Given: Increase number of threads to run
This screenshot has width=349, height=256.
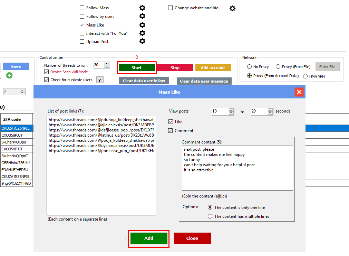Looking at the screenshot, I should pos(107,64).
